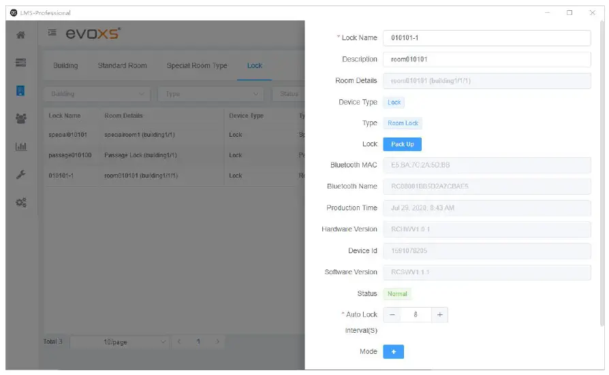
Task: Click Lock cell in passage010100 row
Action: (x=236, y=155)
